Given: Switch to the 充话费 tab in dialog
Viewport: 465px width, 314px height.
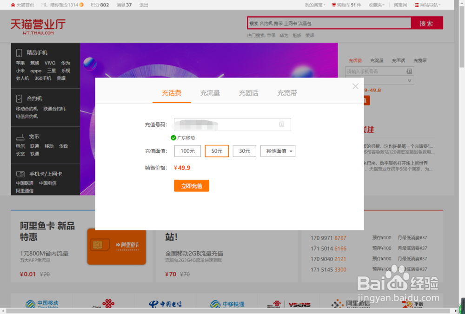Looking at the screenshot, I should tap(172, 93).
